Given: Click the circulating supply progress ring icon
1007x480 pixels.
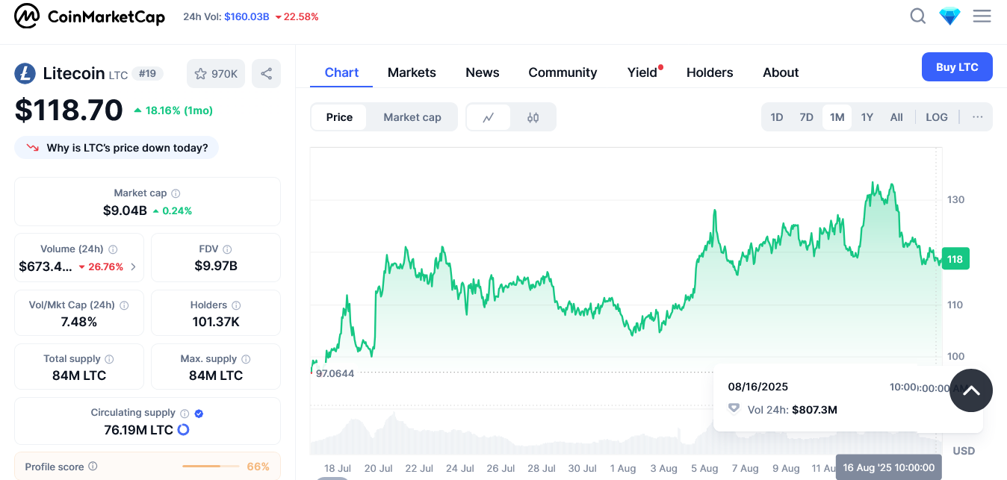Looking at the screenshot, I should (x=183, y=430).
